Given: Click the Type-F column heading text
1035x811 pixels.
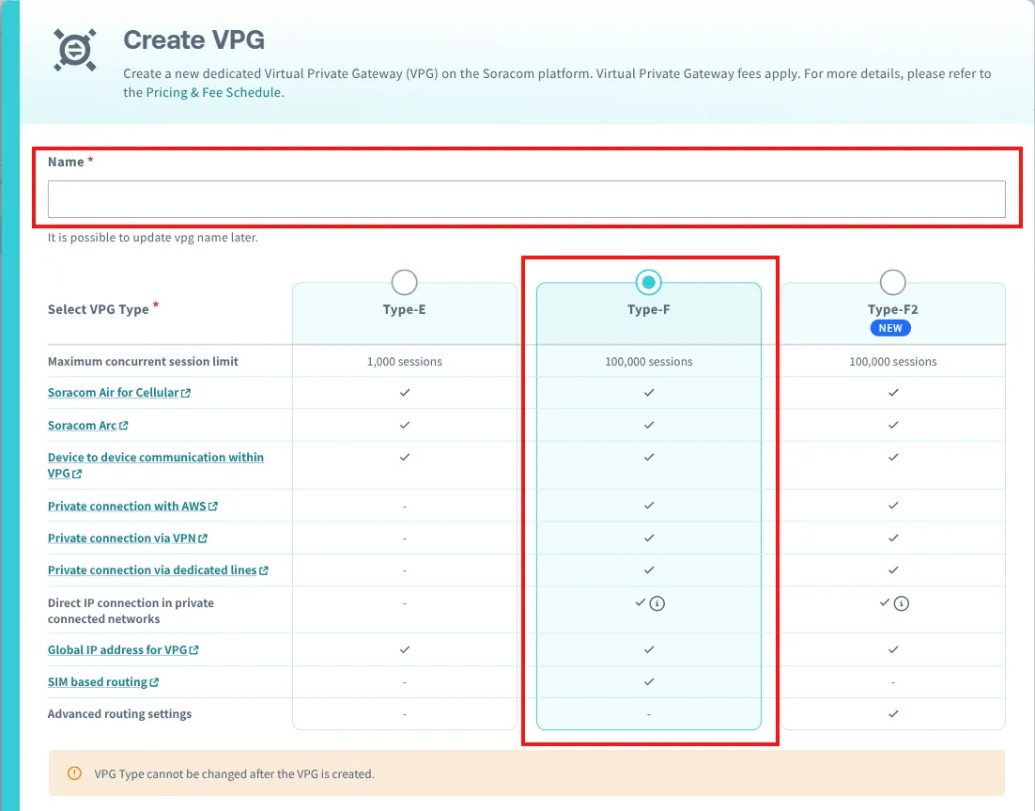Looking at the screenshot, I should (648, 310).
